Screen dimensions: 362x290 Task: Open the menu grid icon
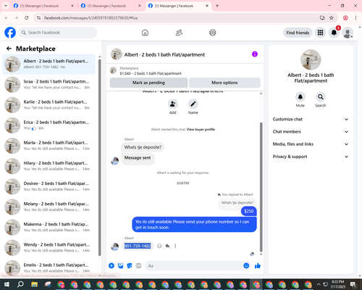point(320,33)
